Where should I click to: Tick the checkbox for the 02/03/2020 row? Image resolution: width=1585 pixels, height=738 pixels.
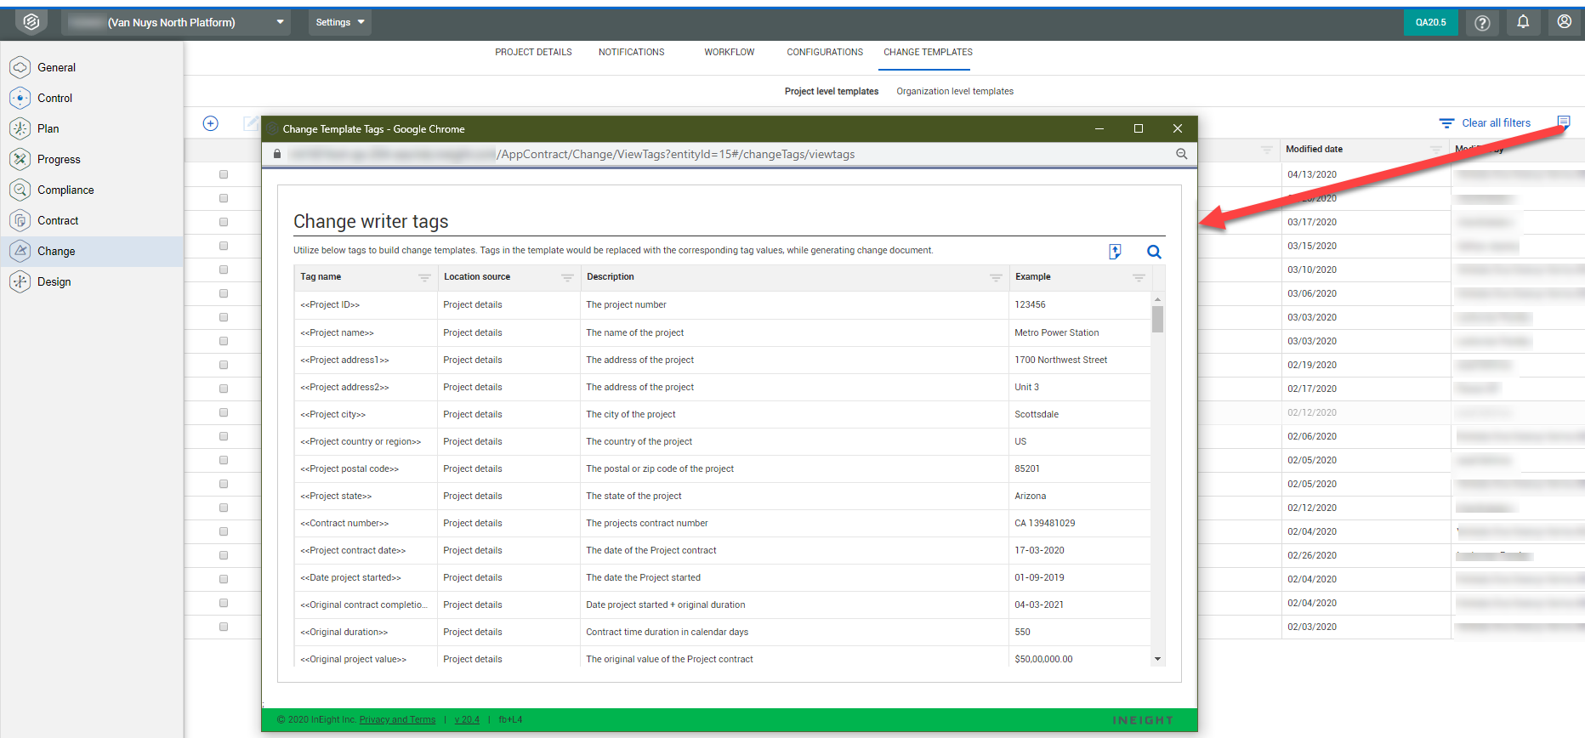point(224,627)
